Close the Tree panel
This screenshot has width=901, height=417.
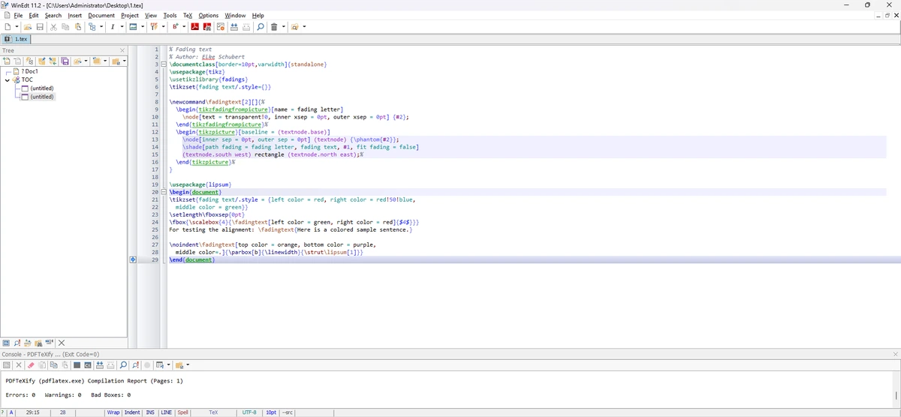(122, 51)
